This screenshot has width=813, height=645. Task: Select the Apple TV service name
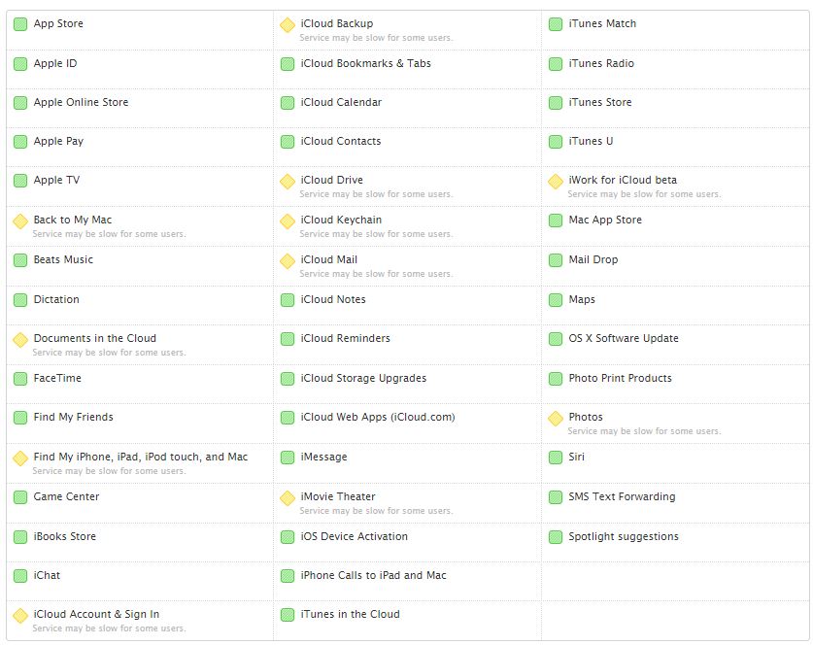56,180
